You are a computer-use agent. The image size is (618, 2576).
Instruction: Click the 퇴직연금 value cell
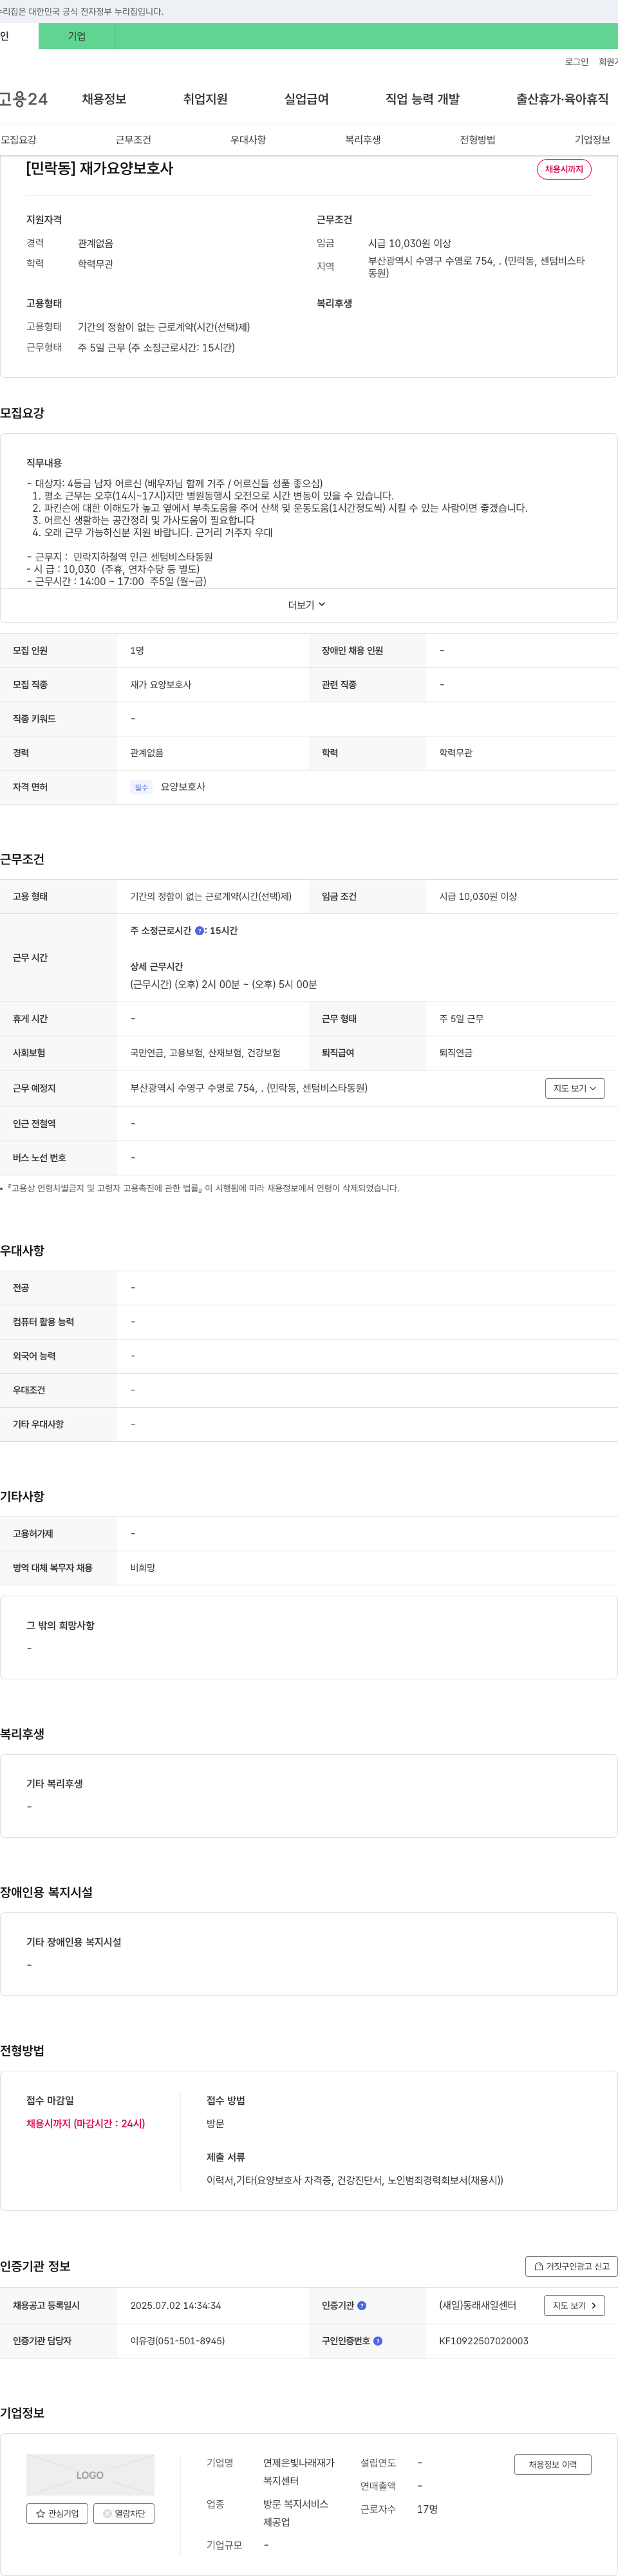click(456, 1053)
